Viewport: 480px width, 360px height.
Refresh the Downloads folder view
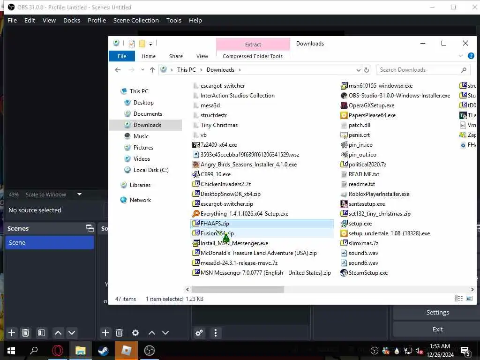click(367, 70)
